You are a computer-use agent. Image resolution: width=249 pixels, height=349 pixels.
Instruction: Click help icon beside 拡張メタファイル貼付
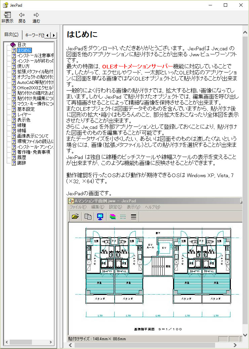point(14,71)
